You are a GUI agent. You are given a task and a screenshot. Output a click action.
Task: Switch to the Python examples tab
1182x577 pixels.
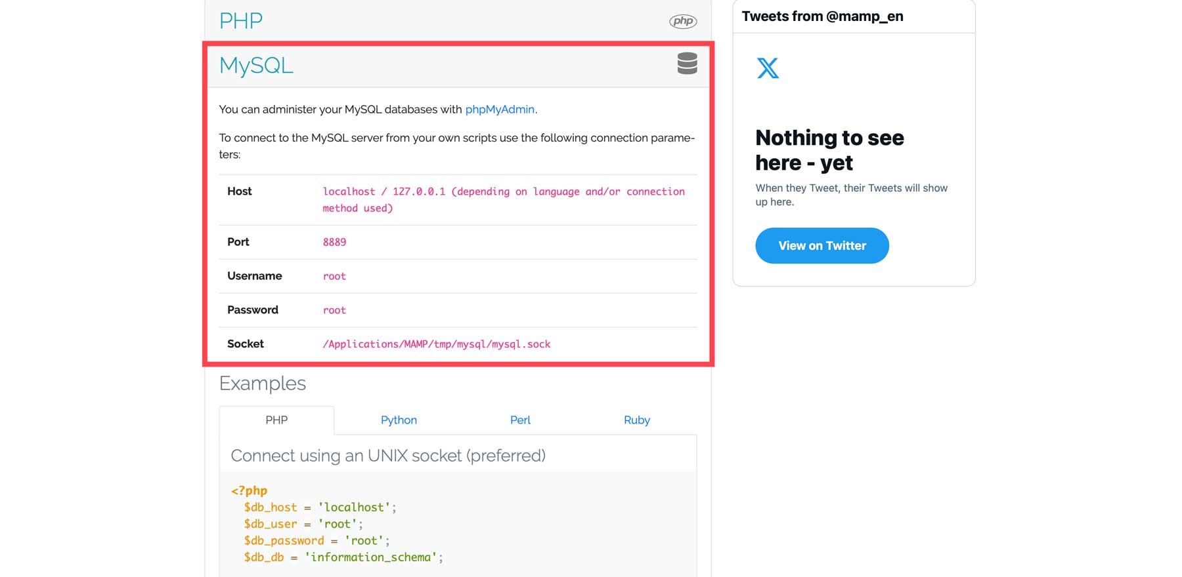[399, 420]
